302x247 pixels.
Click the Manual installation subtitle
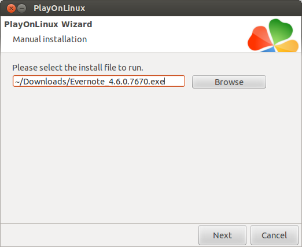50,39
